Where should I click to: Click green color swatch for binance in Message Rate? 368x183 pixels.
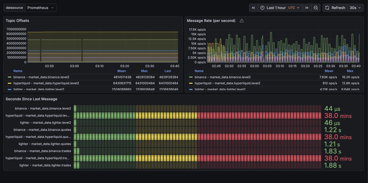(x=191, y=77)
